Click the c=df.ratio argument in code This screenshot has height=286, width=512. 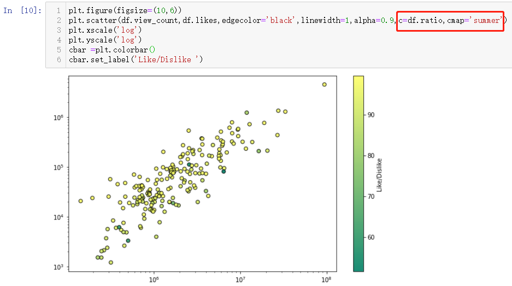(x=421, y=20)
